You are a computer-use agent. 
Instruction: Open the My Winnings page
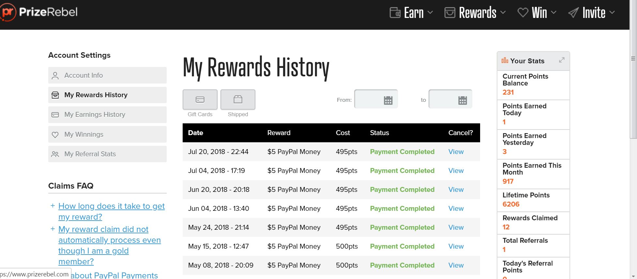click(x=107, y=134)
